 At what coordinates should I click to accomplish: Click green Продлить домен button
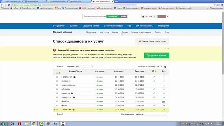coord(156,55)
